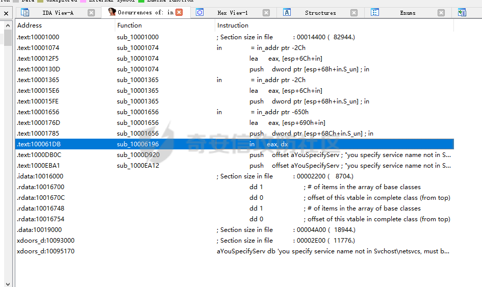
Task: Close the Structures tab
Action: click(x=354, y=13)
